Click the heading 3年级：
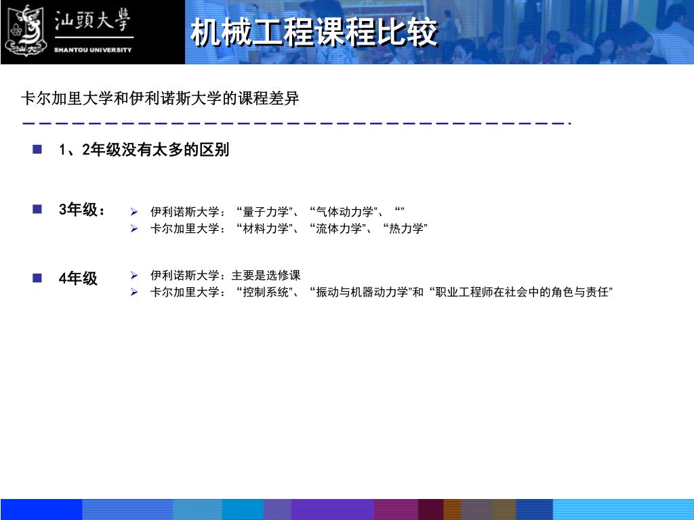The width and height of the screenshot is (694, 520). point(81,209)
